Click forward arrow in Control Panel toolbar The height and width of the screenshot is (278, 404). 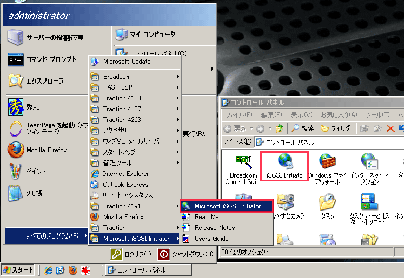point(261,128)
